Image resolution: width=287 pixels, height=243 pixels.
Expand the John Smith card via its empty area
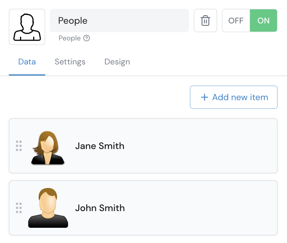[200, 208]
